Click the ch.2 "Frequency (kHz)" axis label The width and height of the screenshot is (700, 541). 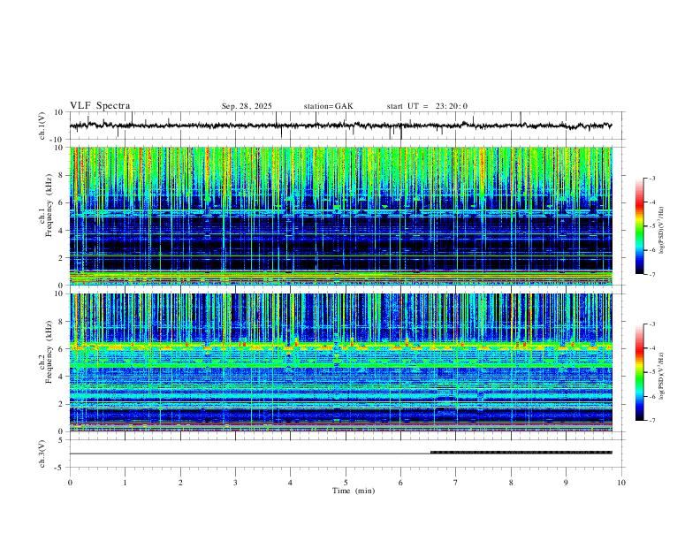49,352
